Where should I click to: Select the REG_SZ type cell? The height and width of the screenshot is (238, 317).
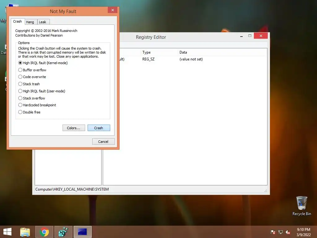tap(148, 59)
